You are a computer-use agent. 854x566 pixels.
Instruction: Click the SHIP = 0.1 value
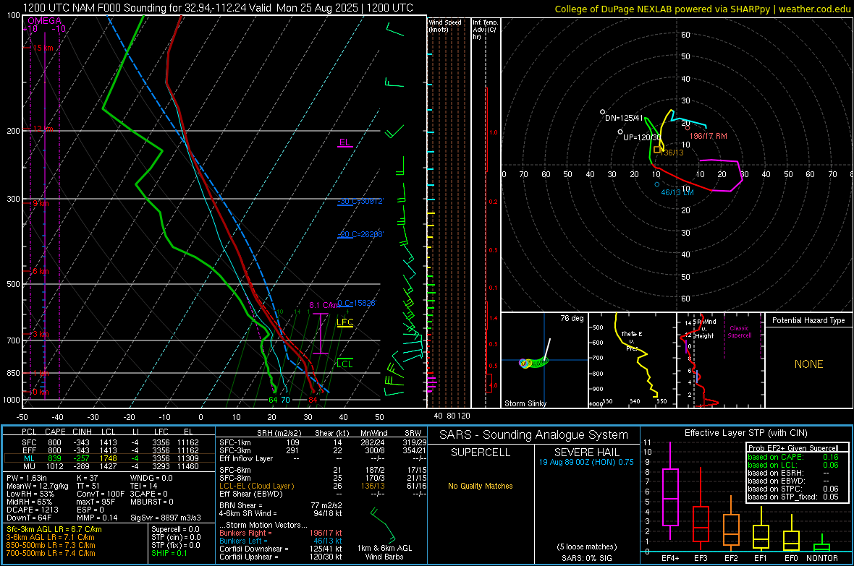pyautogui.click(x=169, y=554)
